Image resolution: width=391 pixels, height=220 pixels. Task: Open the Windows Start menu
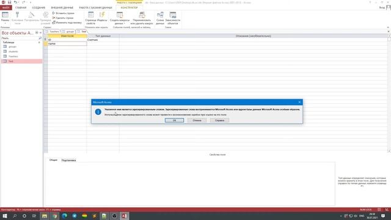click(x=5, y=216)
